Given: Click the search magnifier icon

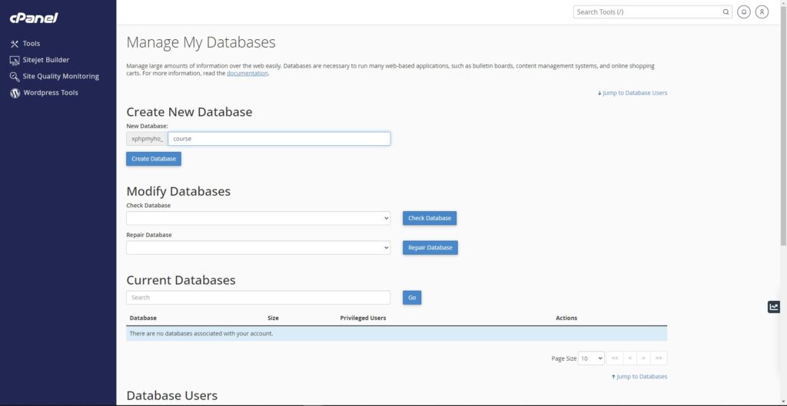Looking at the screenshot, I should click(726, 12).
